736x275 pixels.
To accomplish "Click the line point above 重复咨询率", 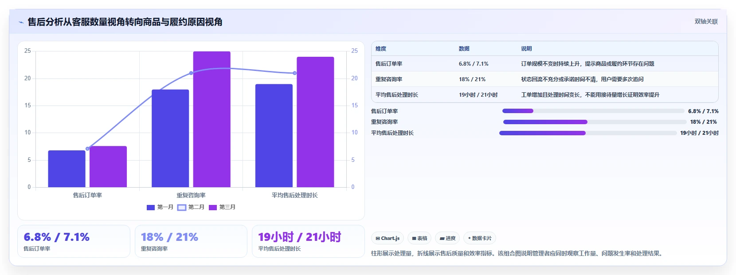I will (191, 73).
